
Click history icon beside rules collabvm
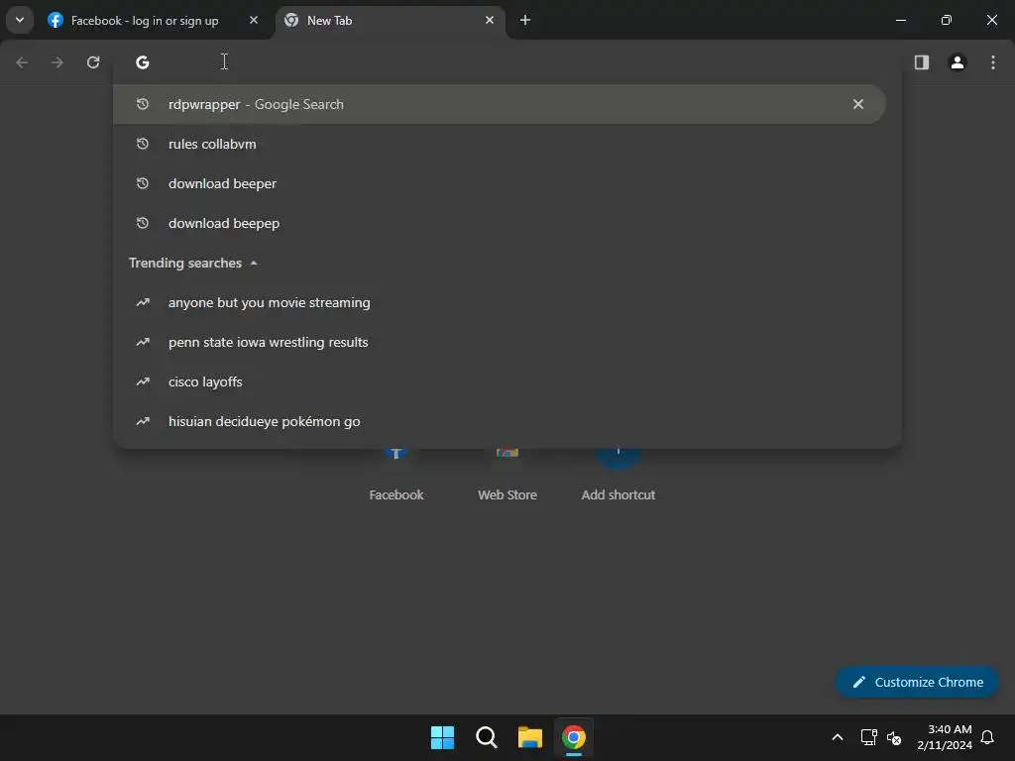[x=143, y=144]
